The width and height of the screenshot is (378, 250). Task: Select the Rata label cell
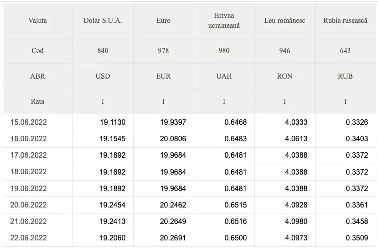[x=37, y=101]
